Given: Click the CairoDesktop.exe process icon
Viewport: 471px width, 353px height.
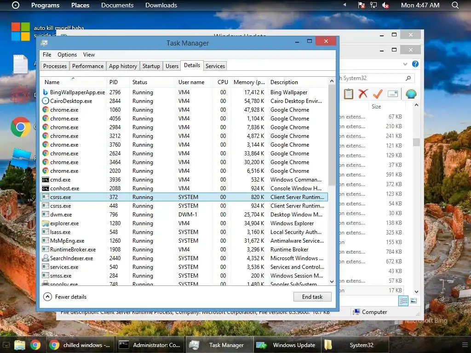Looking at the screenshot, I should pyautogui.click(x=46, y=101).
